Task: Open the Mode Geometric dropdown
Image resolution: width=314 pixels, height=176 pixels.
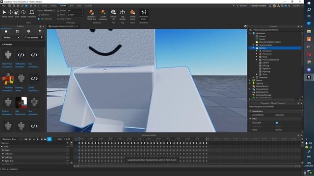Action: (49, 10)
